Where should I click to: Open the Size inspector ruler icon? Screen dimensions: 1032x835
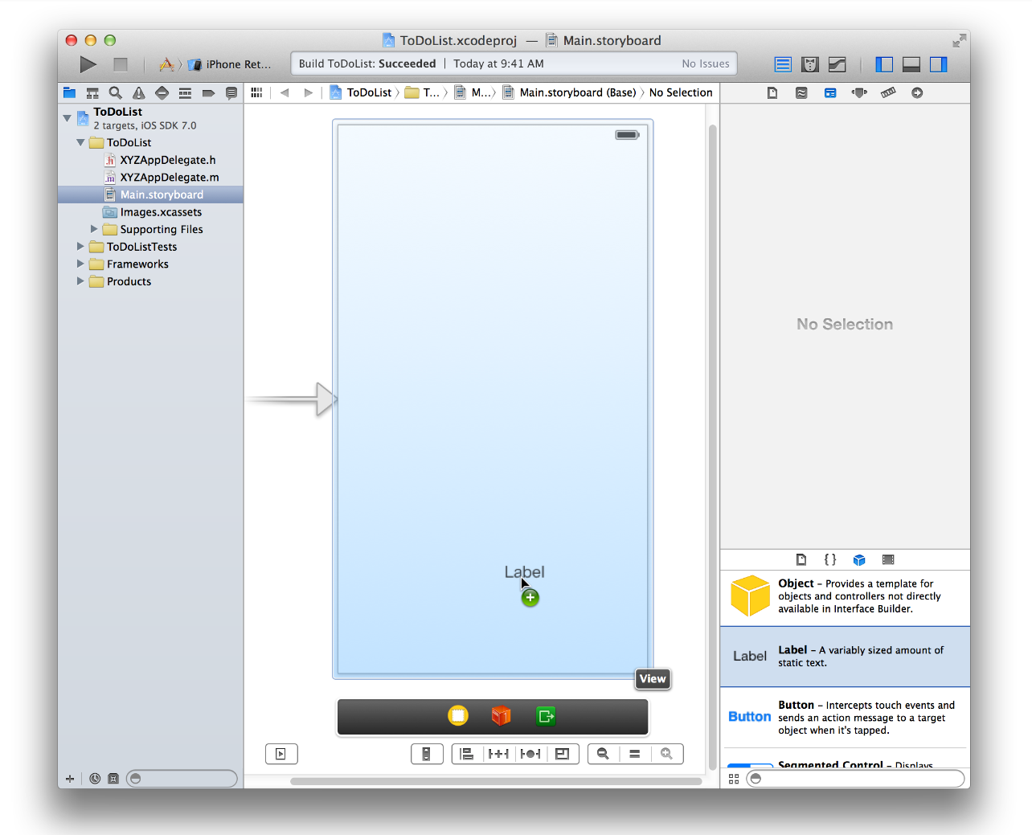(888, 93)
